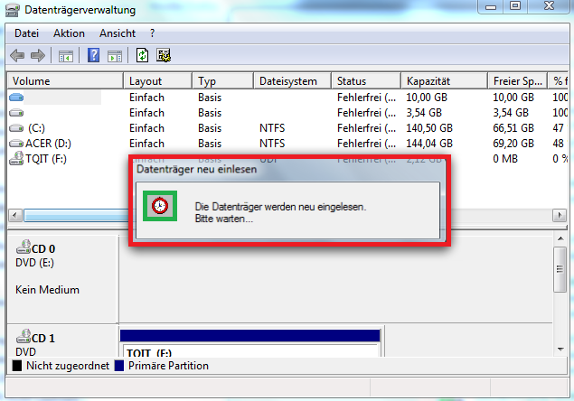Open the Ansicht menu
Screen dimensions: 574x401
(x=117, y=33)
